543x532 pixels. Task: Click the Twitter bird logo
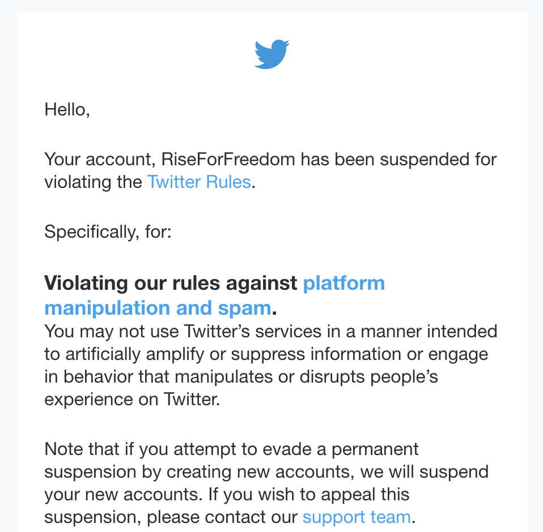click(271, 54)
